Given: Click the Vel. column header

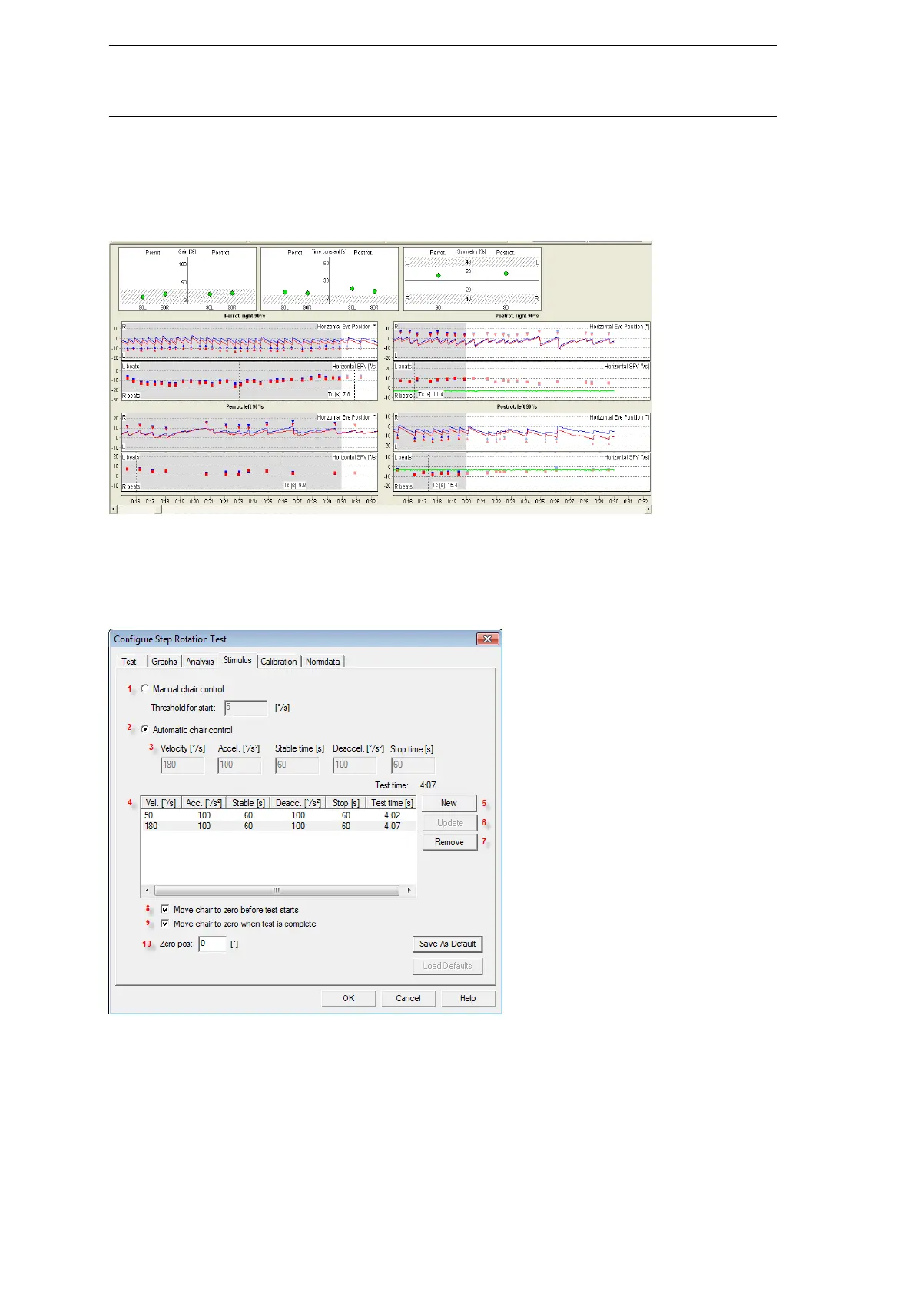Looking at the screenshot, I should point(161,803).
